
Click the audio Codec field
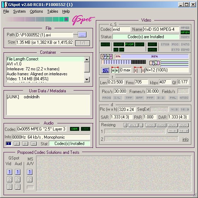42,129
